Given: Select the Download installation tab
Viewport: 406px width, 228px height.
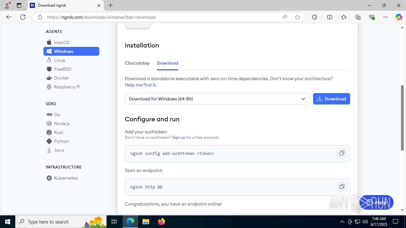Looking at the screenshot, I should (x=167, y=63).
